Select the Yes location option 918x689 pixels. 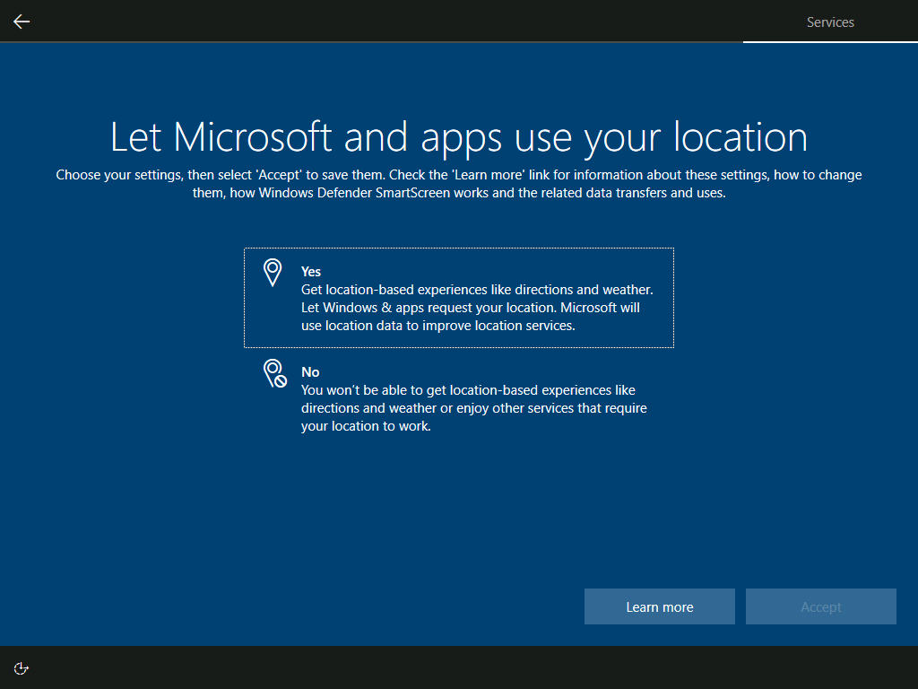(x=459, y=298)
